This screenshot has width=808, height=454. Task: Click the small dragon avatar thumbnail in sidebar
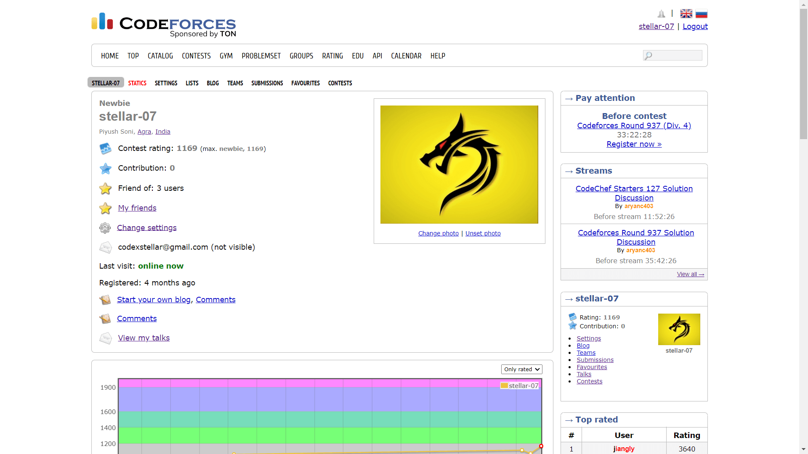pos(679,329)
